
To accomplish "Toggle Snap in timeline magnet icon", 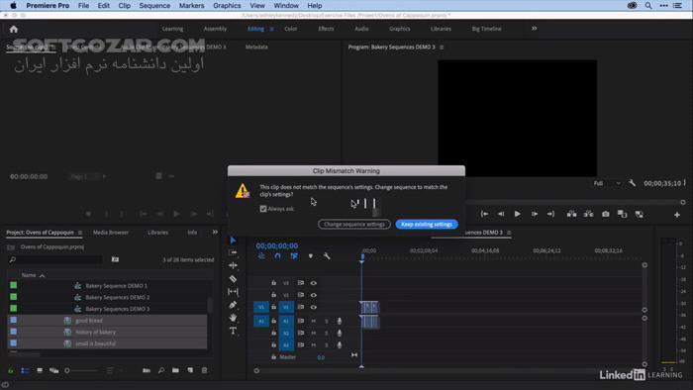I will point(277,256).
